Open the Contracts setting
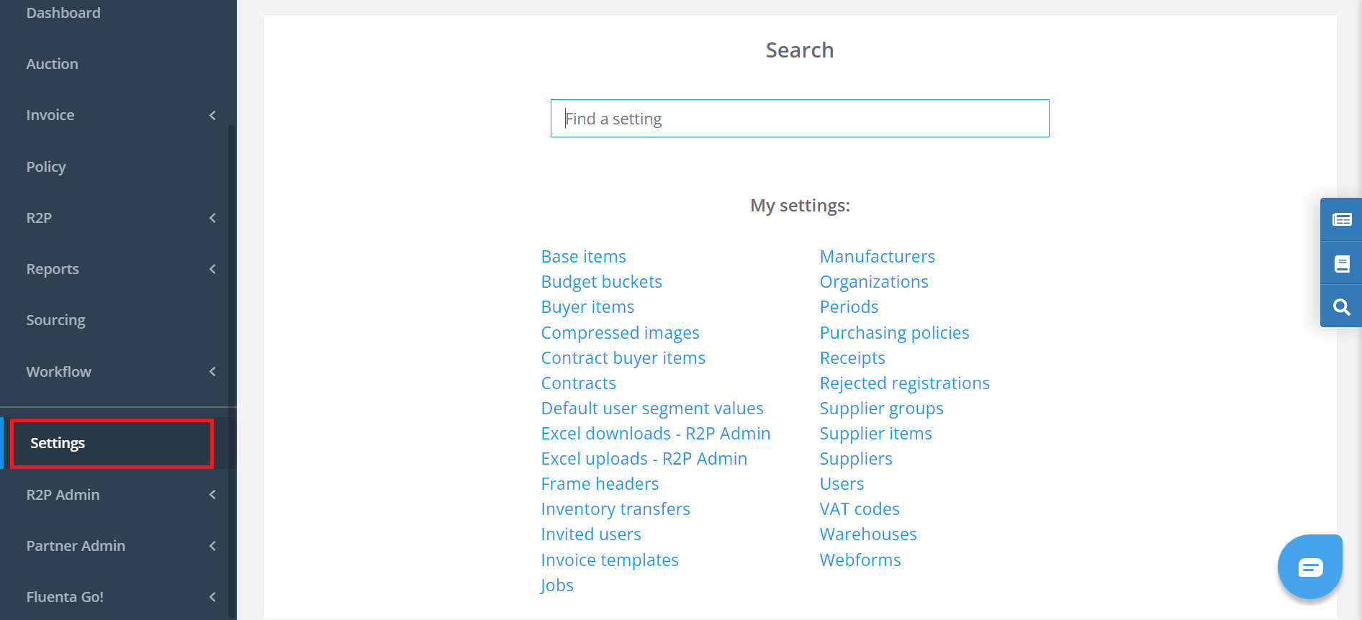 coord(578,383)
